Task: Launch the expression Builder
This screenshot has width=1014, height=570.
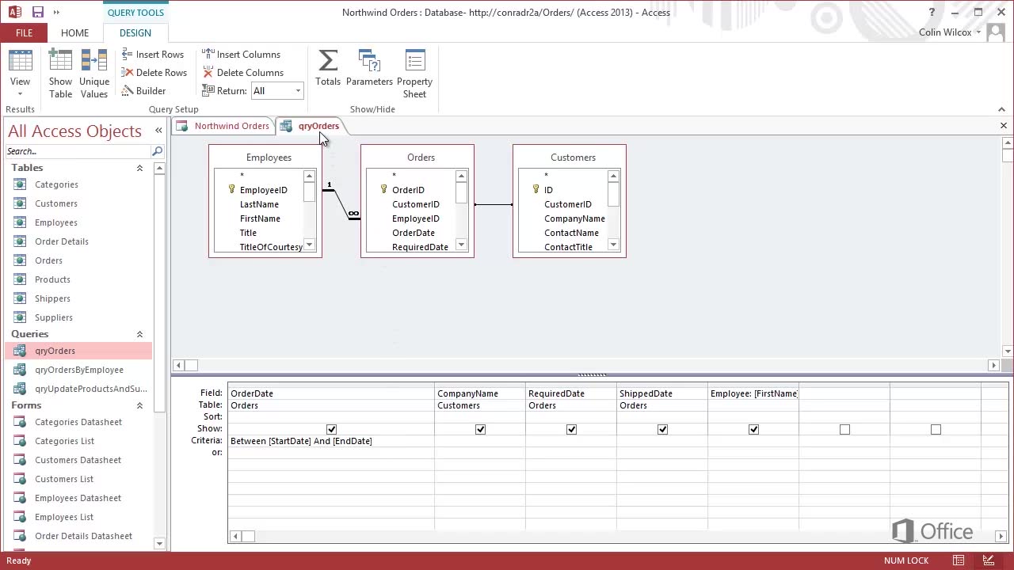Action: [144, 91]
